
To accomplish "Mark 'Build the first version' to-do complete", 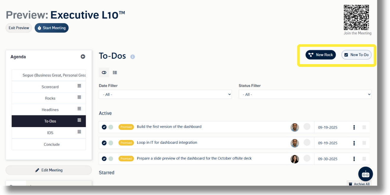I will (104, 127).
